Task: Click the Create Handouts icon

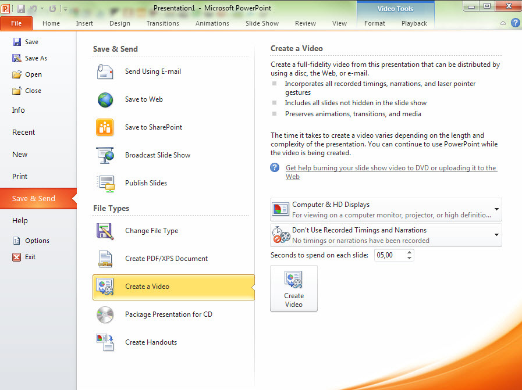Action: 105,342
